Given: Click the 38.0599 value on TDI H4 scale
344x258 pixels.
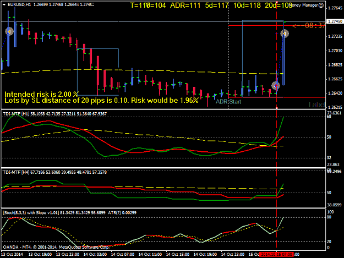Looking at the screenshot, I should pyautogui.click(x=334, y=205).
